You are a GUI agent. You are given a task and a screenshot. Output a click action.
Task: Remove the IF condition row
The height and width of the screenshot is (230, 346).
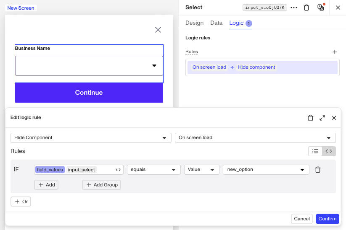tap(318, 170)
